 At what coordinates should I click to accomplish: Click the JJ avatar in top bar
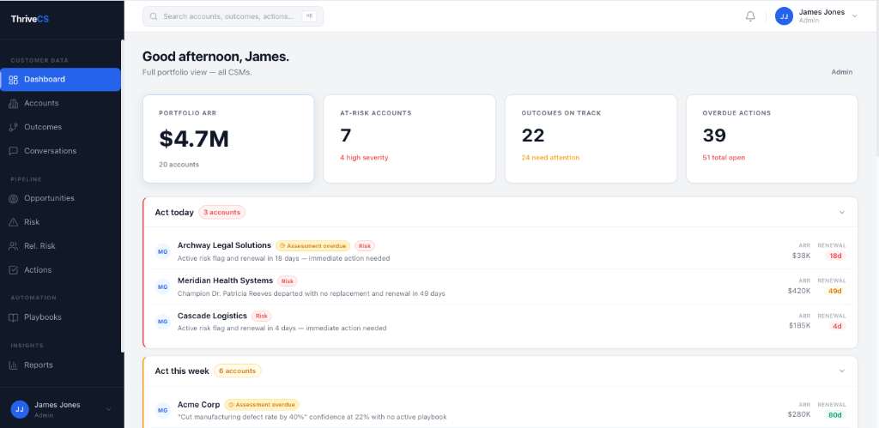(784, 16)
